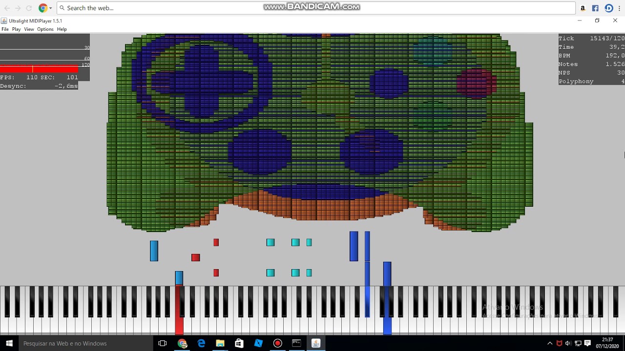The height and width of the screenshot is (351, 625).
Task: Focus the Search the web field
Action: pos(316,8)
